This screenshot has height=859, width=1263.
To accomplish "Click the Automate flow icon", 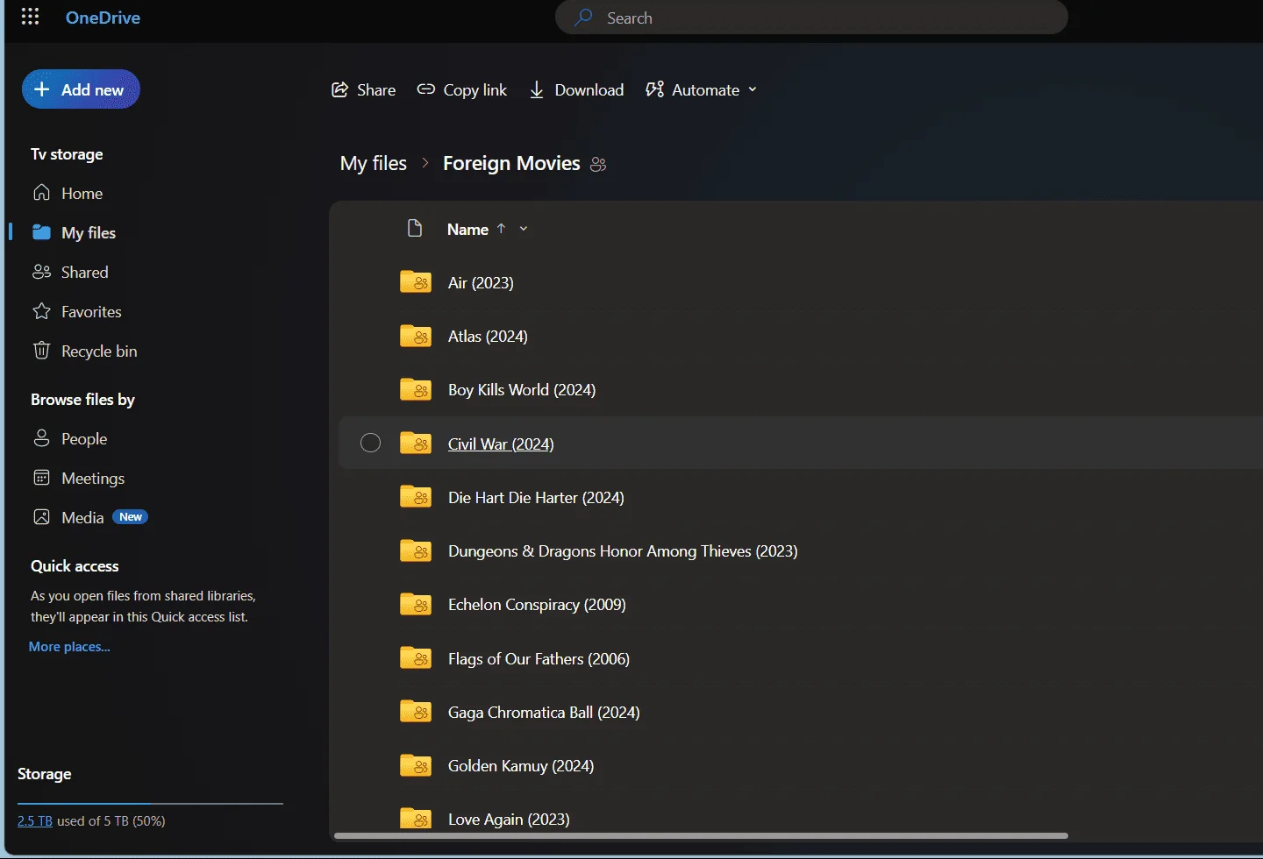I will point(654,89).
